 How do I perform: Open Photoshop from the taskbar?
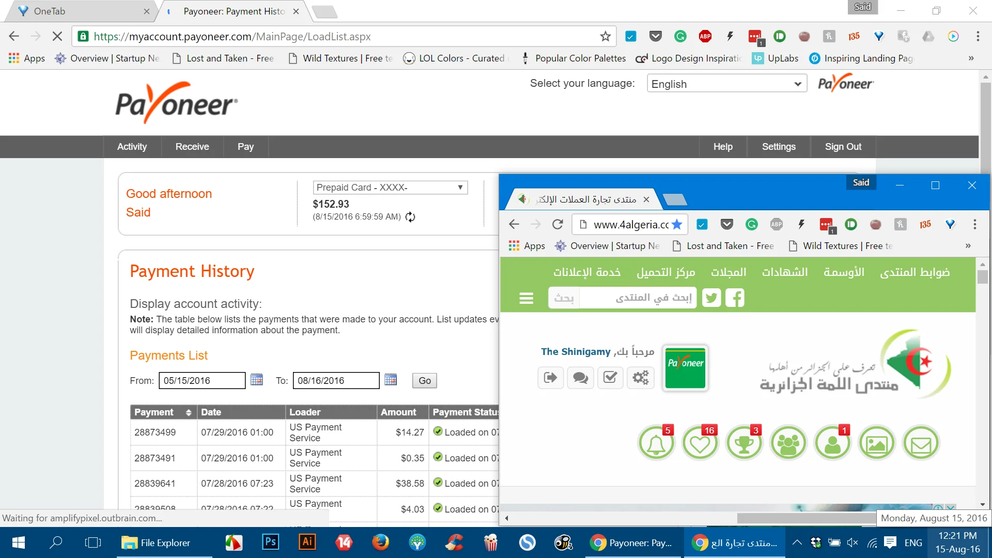[x=270, y=542]
